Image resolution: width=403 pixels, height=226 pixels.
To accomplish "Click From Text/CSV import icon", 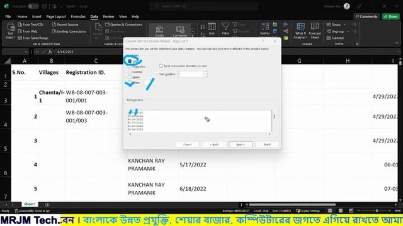I will click(20, 24).
